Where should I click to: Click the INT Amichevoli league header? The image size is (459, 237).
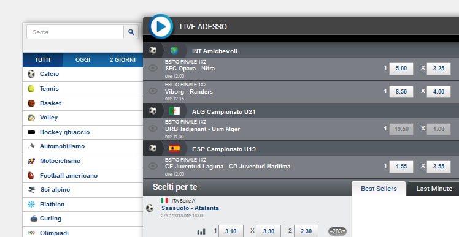pyautogui.click(x=215, y=51)
